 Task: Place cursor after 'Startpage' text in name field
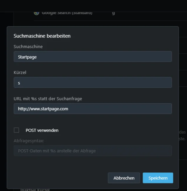37,57
